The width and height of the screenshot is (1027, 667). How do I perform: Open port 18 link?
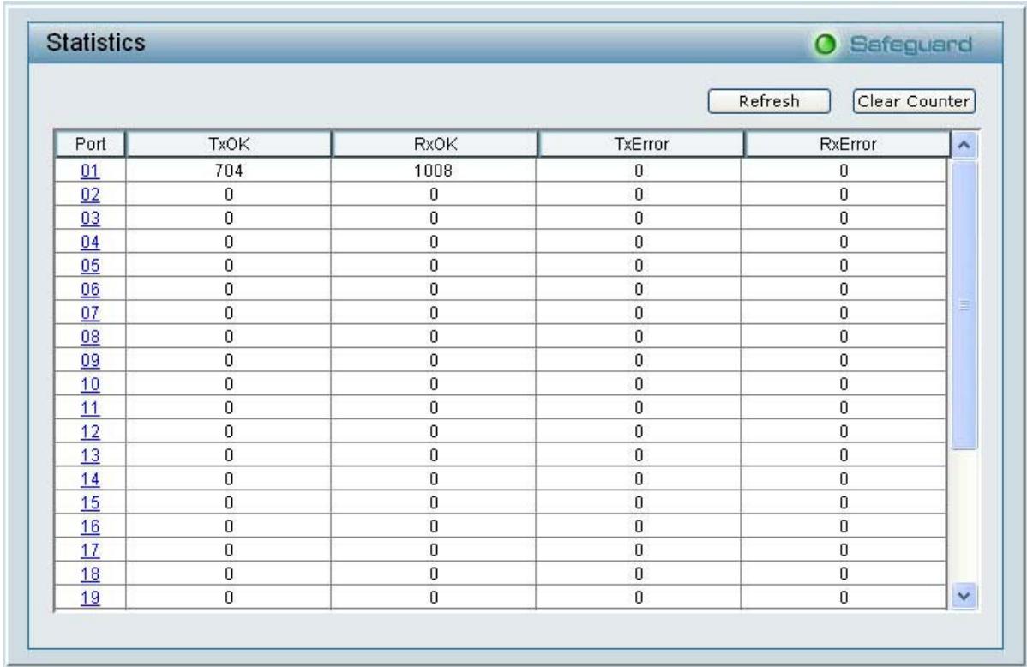tap(90, 574)
